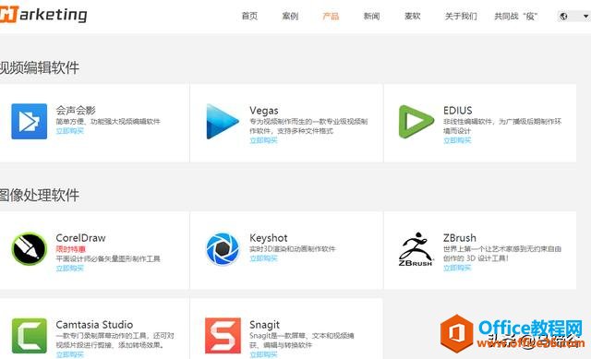Open the 麦软 navigation item
Viewport: 591px width, 359px height.
point(413,16)
